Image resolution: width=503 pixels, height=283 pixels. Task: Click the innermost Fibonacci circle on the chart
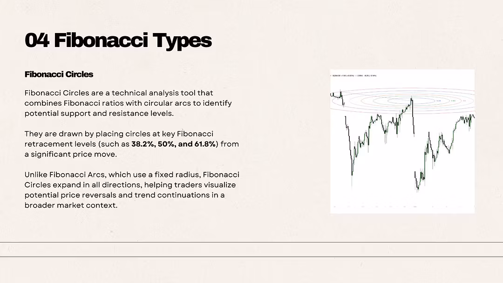point(411,101)
